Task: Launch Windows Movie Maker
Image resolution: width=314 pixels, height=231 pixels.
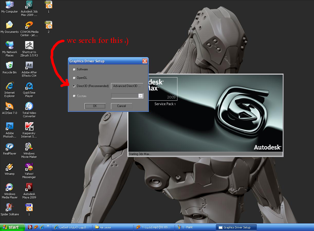Action: [29, 150]
